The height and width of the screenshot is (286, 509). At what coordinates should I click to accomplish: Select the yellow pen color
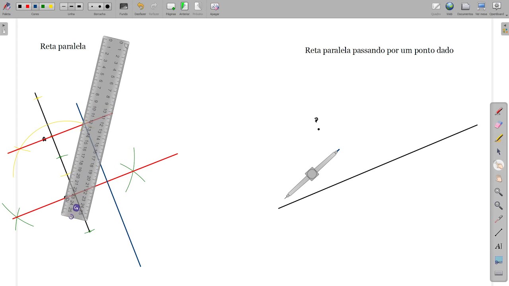tap(51, 6)
